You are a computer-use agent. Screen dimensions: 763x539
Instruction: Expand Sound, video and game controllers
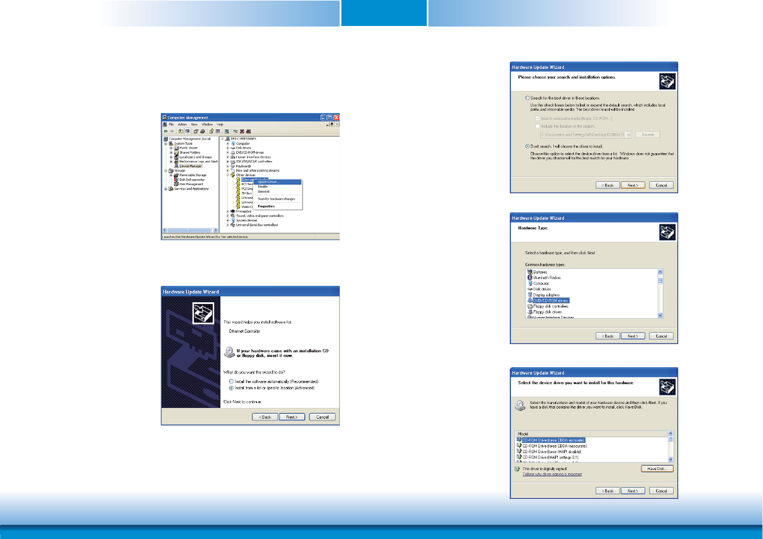[228, 216]
